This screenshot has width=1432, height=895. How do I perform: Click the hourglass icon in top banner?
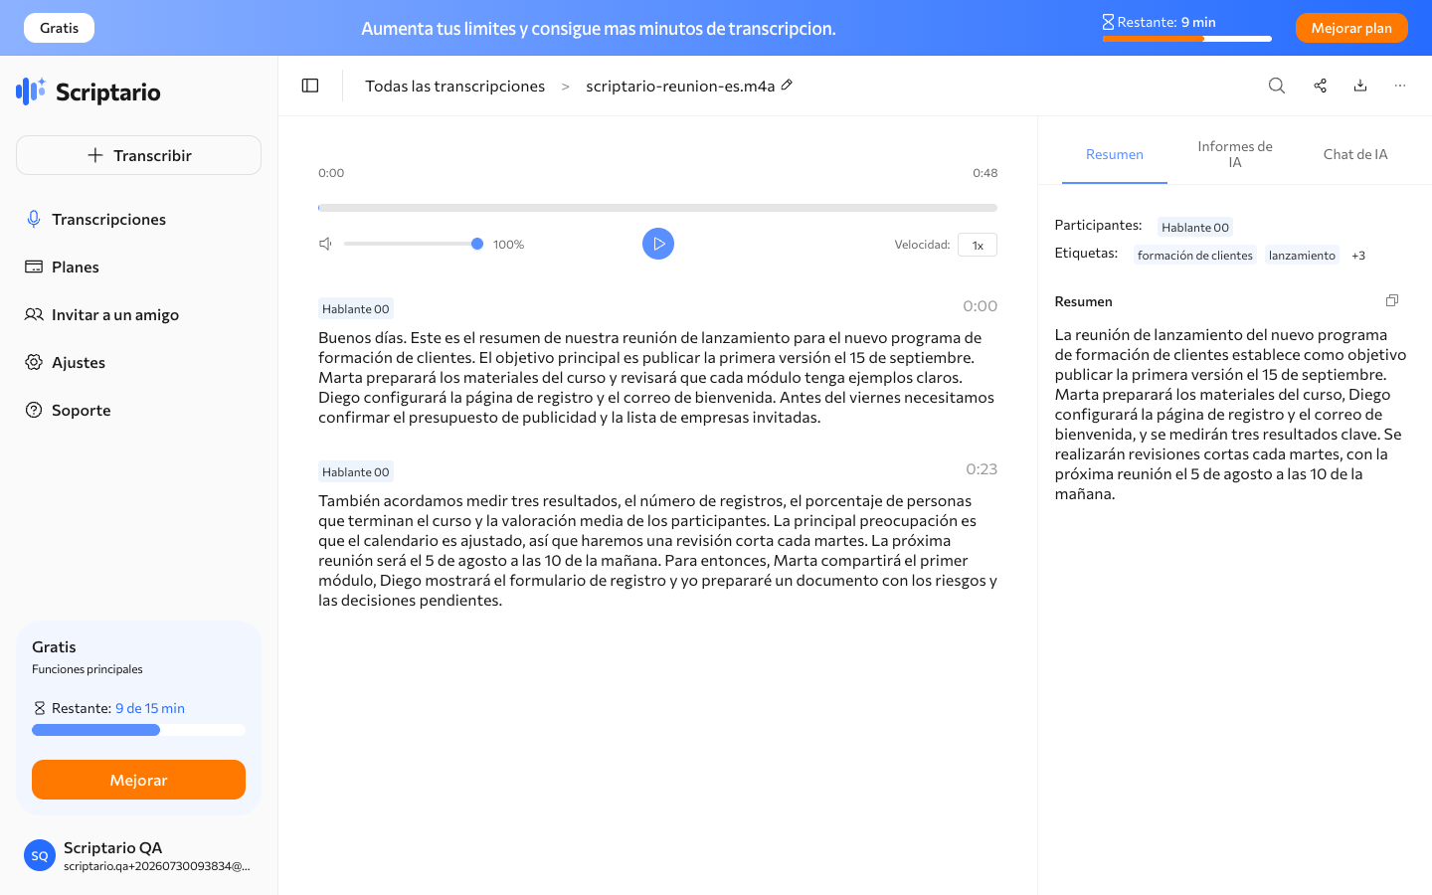click(1108, 22)
